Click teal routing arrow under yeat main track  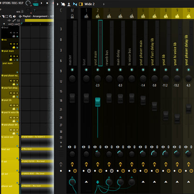97,182
